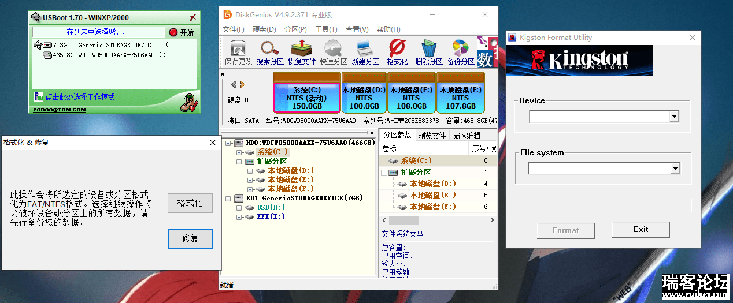Select the 本地磁盘(E:) partition block in disk map
Viewport: 733px width, 303px height.
411,95
